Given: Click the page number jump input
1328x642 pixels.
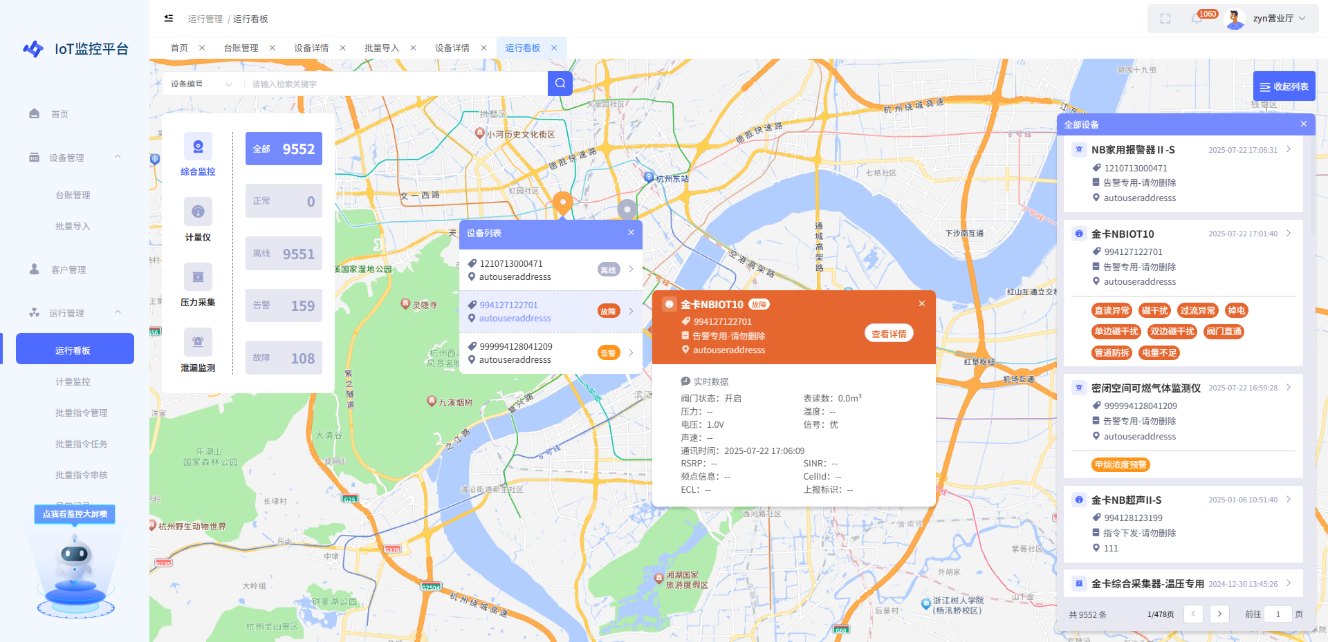Looking at the screenshot, I should [1278, 614].
